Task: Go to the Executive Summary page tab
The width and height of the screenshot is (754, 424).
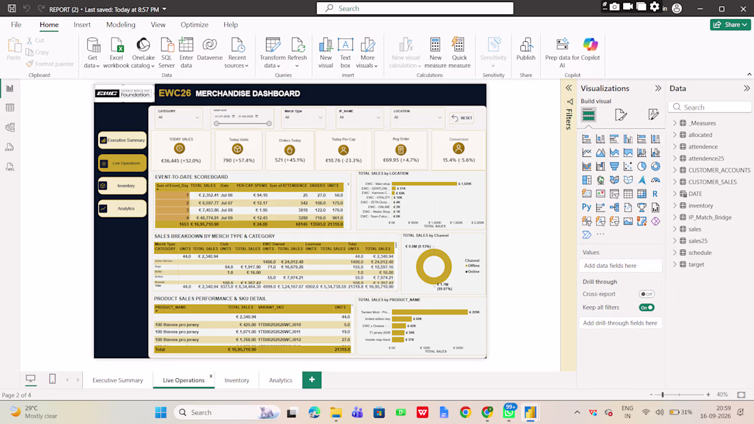Action: coord(118,380)
